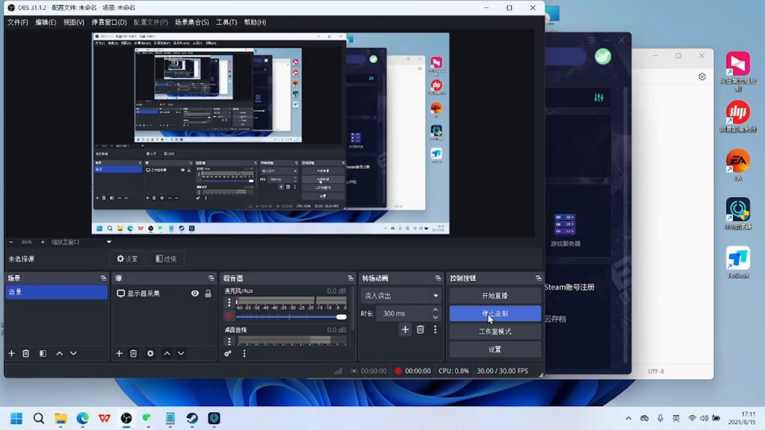This screenshot has width=765, height=430.
Task: Toggle lock on 显示器采集 source
Action: coord(208,293)
